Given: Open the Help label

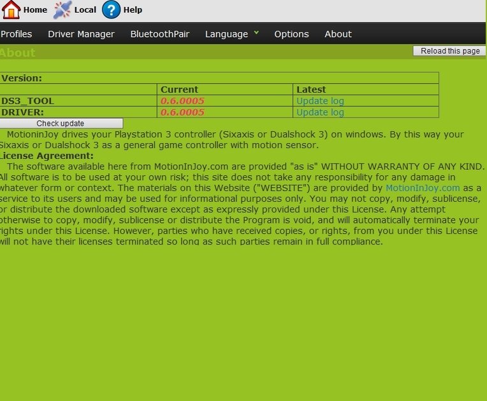Looking at the screenshot, I should pyautogui.click(x=133, y=10).
